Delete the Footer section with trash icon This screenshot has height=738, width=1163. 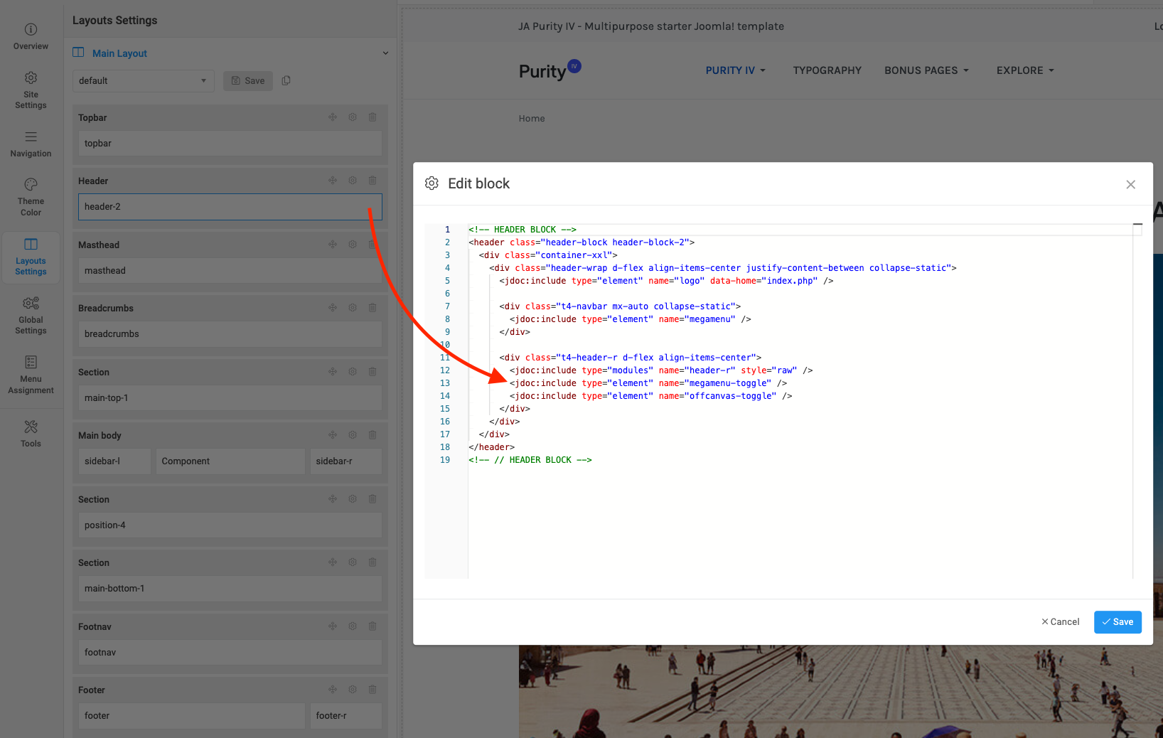[373, 690]
